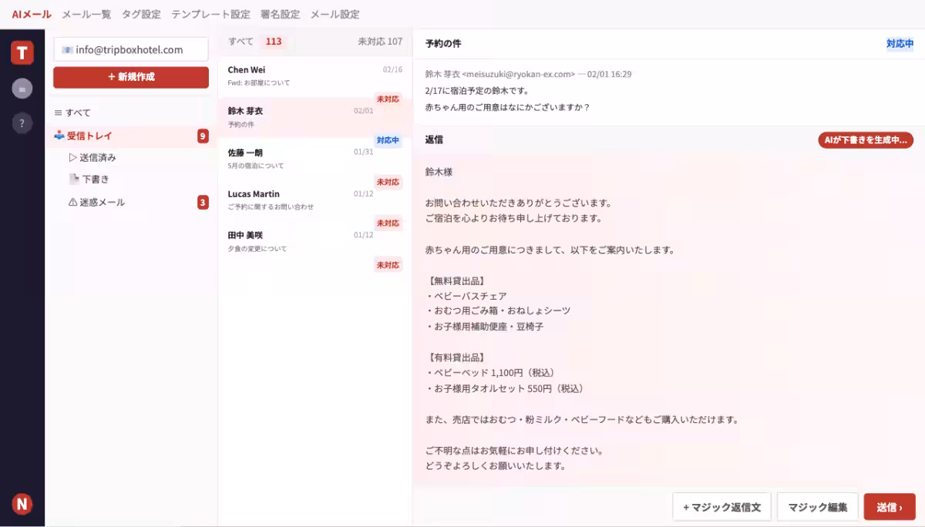Viewport: 925px width, 527px height.
Task: Click the chat bubble icon below the T logo
Action: (22, 88)
